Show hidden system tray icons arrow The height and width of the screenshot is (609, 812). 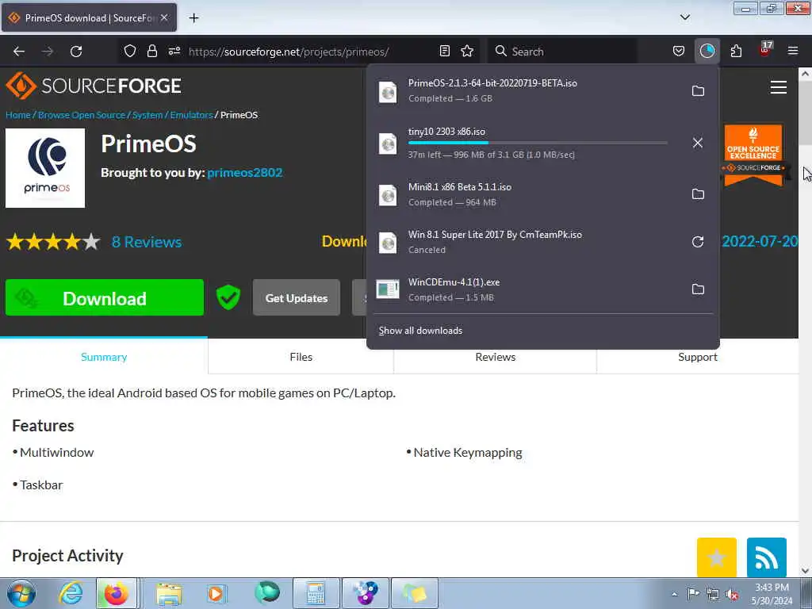[x=674, y=594]
